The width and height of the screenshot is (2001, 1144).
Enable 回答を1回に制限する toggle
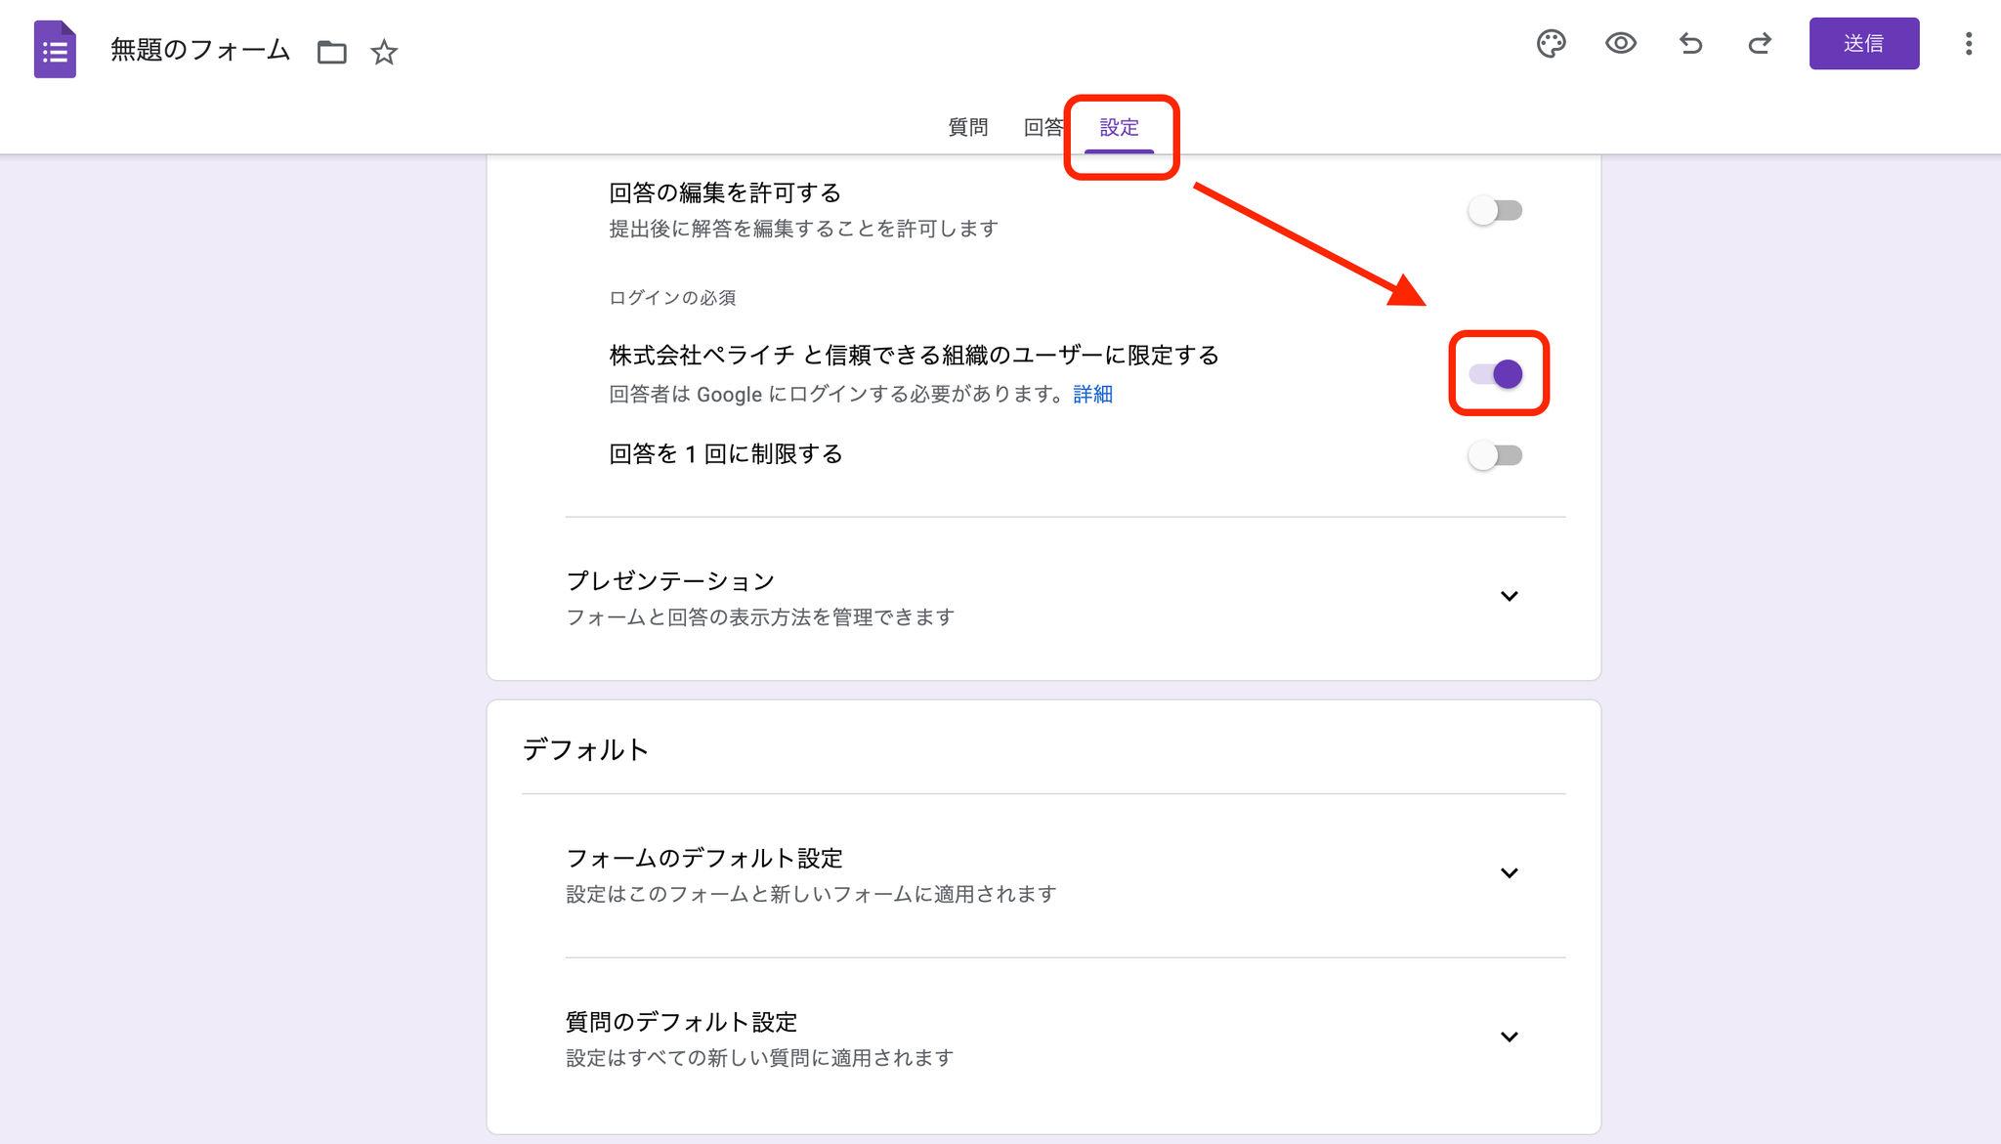coord(1496,455)
